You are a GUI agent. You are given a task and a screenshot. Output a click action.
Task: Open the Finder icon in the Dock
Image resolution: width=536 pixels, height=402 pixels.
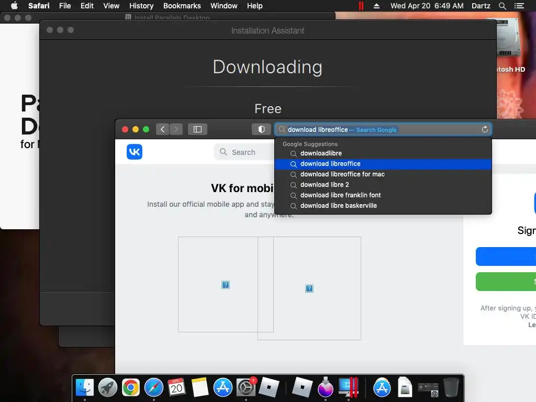point(84,388)
